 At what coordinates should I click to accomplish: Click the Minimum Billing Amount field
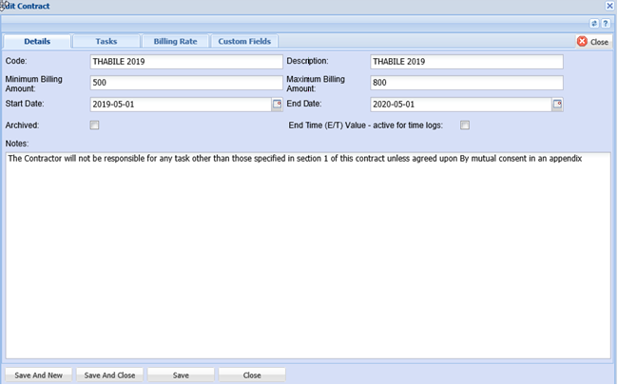[186, 83]
